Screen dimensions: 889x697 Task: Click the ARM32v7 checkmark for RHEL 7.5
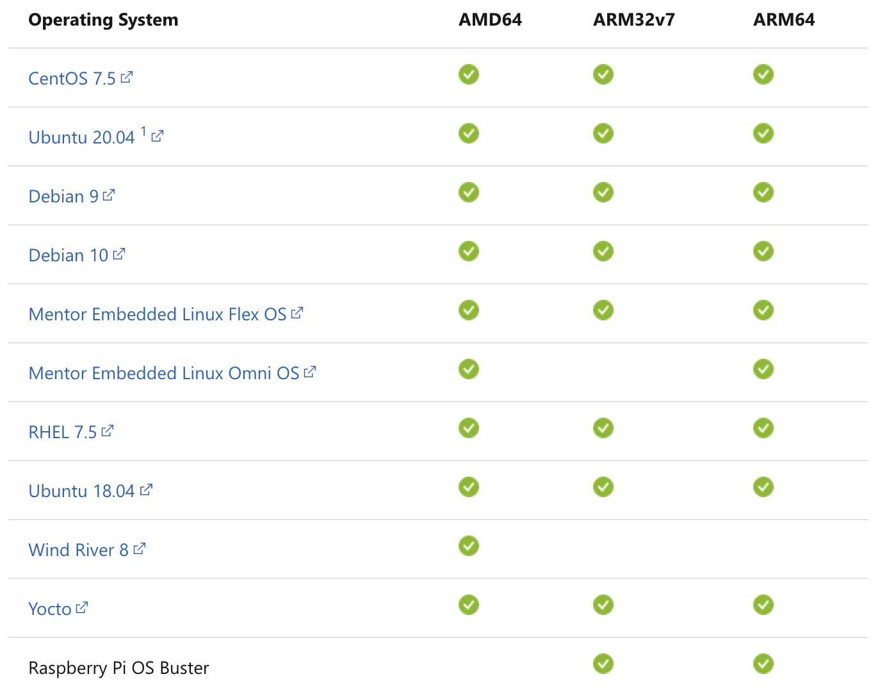point(603,428)
